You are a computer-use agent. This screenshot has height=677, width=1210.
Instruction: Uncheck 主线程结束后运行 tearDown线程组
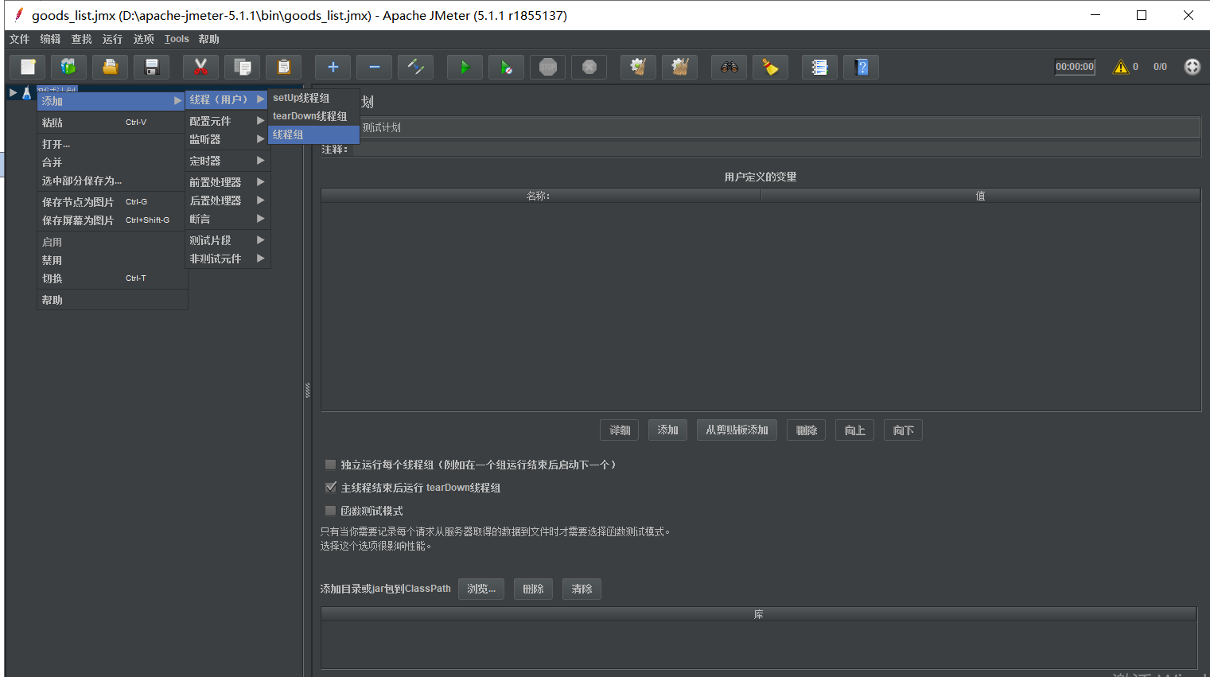pyautogui.click(x=330, y=488)
